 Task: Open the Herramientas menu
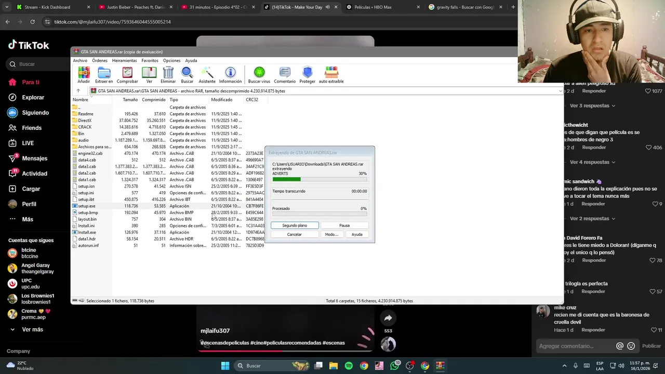[124, 61]
